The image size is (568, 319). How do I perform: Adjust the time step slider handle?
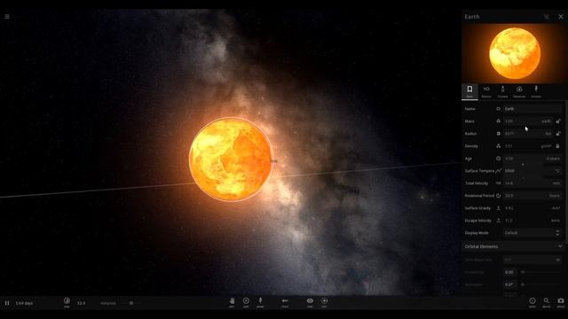coord(131,303)
